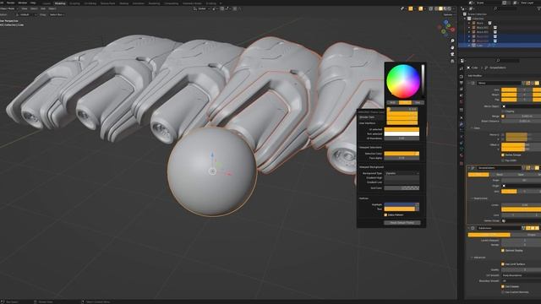The image size is (541, 304).
Task: Open the Material properties tab
Action: pos(462,155)
